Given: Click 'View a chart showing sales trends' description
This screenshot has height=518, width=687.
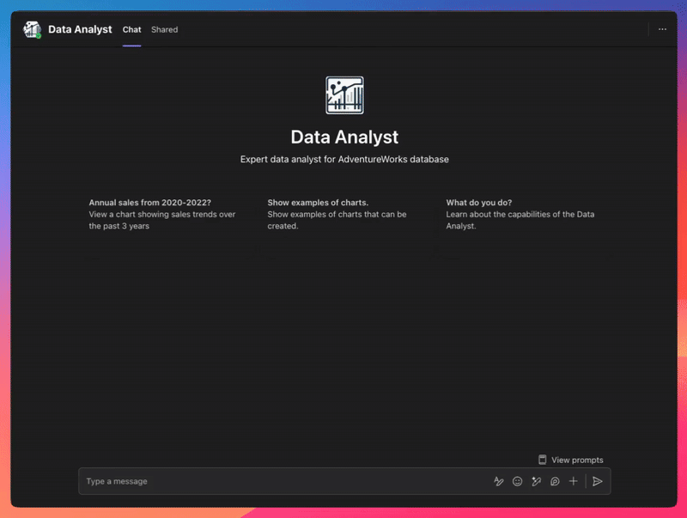Looking at the screenshot, I should click(161, 220).
